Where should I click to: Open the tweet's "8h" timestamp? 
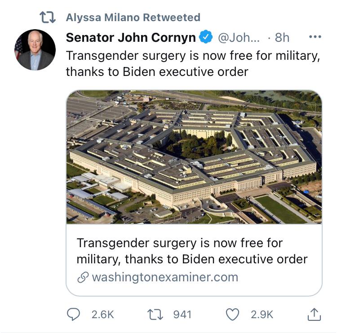(x=282, y=38)
